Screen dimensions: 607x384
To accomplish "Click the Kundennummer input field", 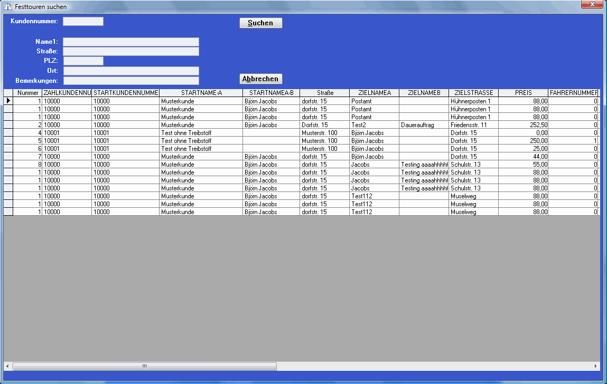I will (x=83, y=22).
